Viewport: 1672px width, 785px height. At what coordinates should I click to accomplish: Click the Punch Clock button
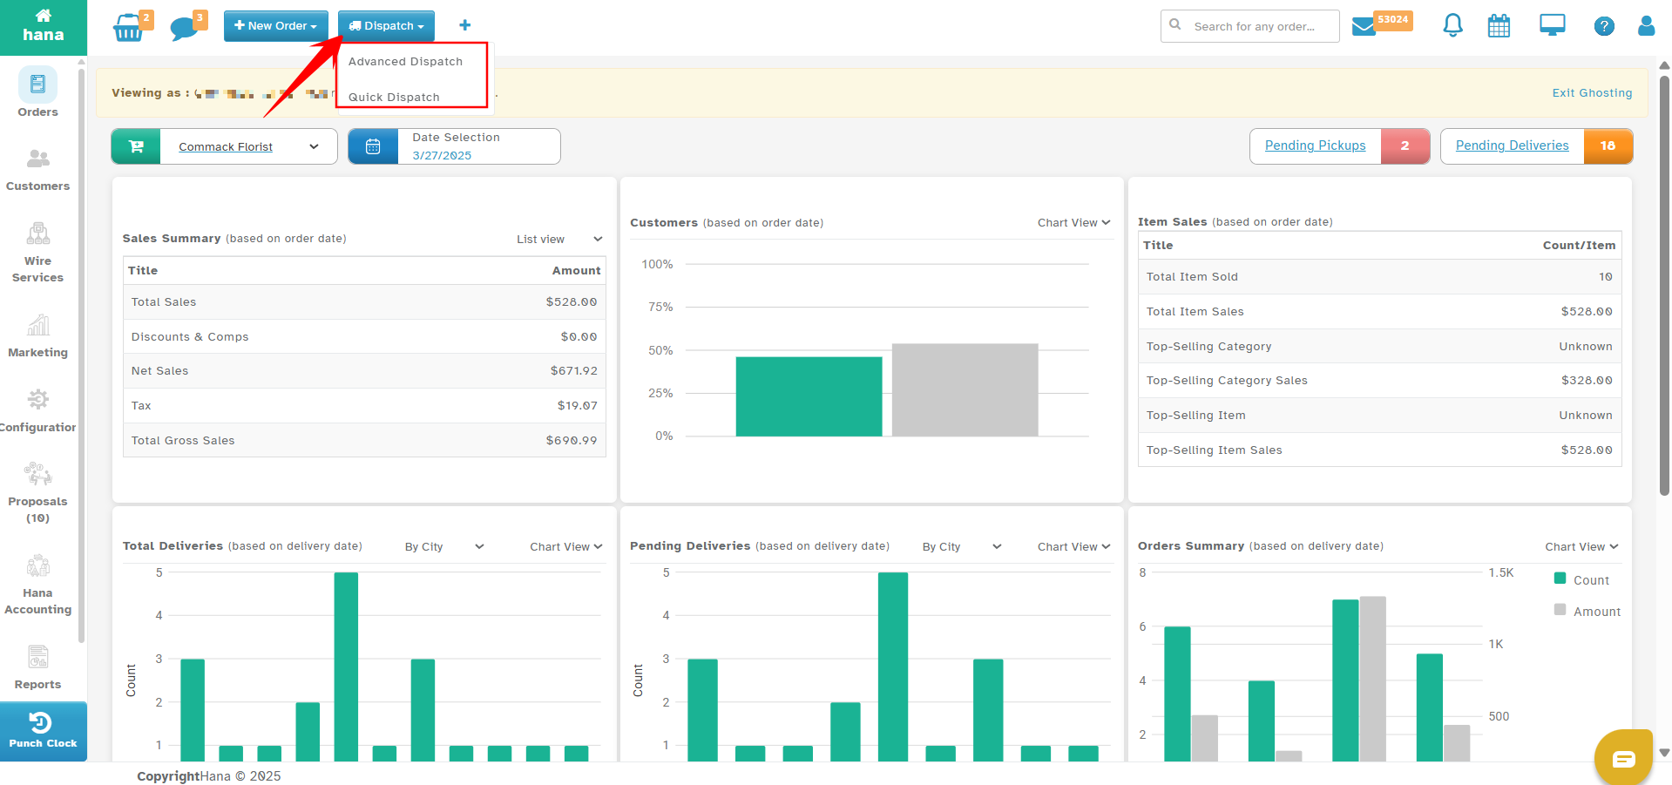[44, 732]
